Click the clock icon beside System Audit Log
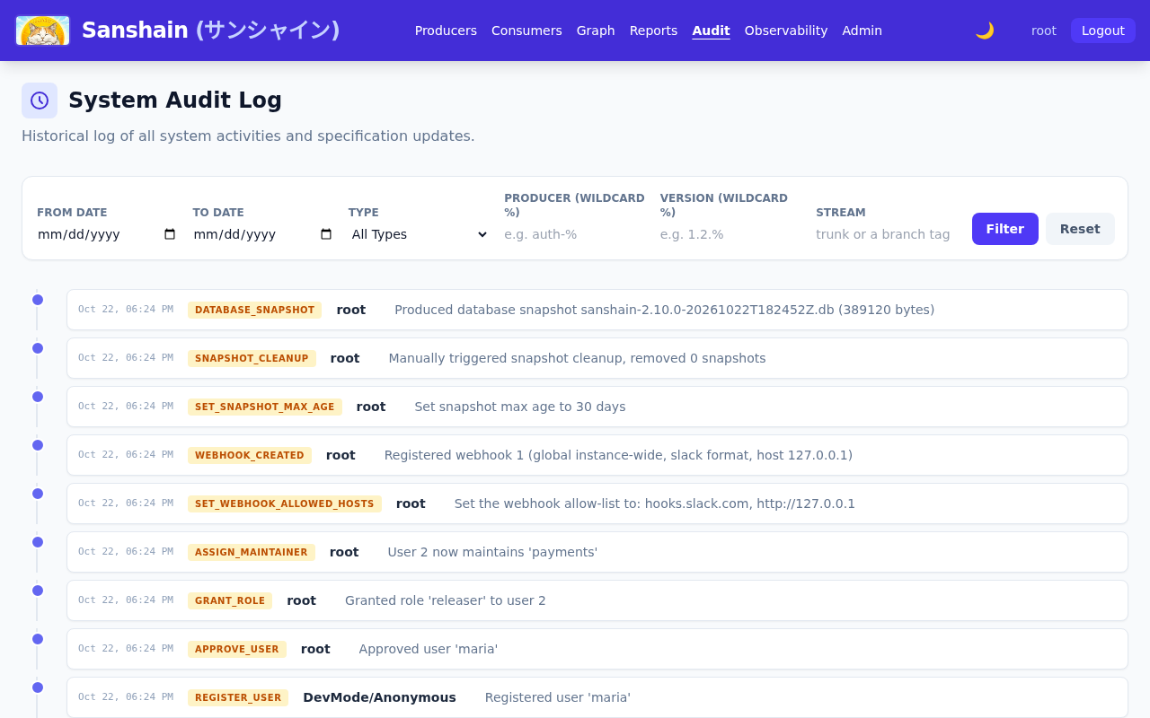 click(x=40, y=101)
